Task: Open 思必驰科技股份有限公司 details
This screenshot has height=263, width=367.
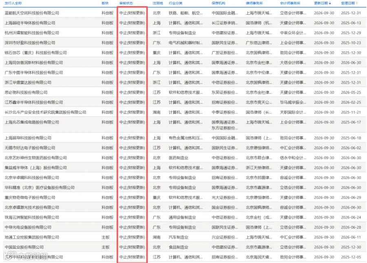Action: (26, 93)
